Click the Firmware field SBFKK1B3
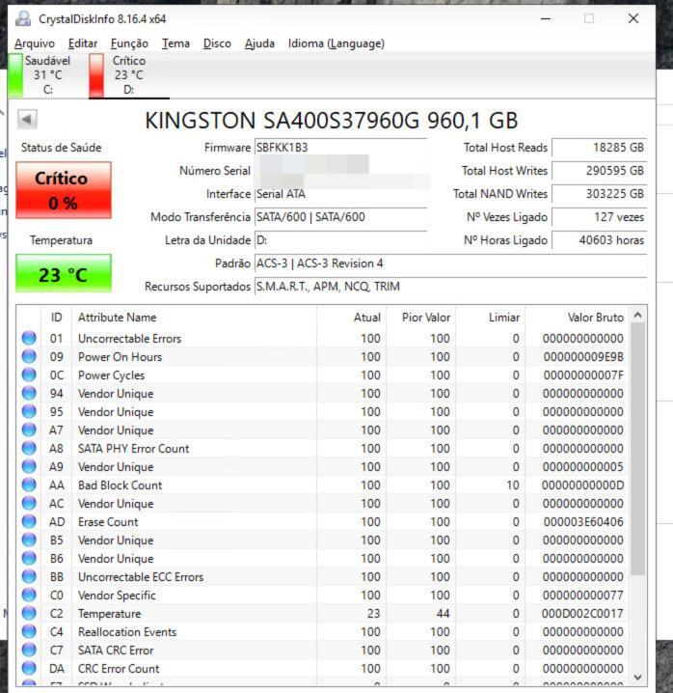This screenshot has width=673, height=693. click(x=340, y=148)
